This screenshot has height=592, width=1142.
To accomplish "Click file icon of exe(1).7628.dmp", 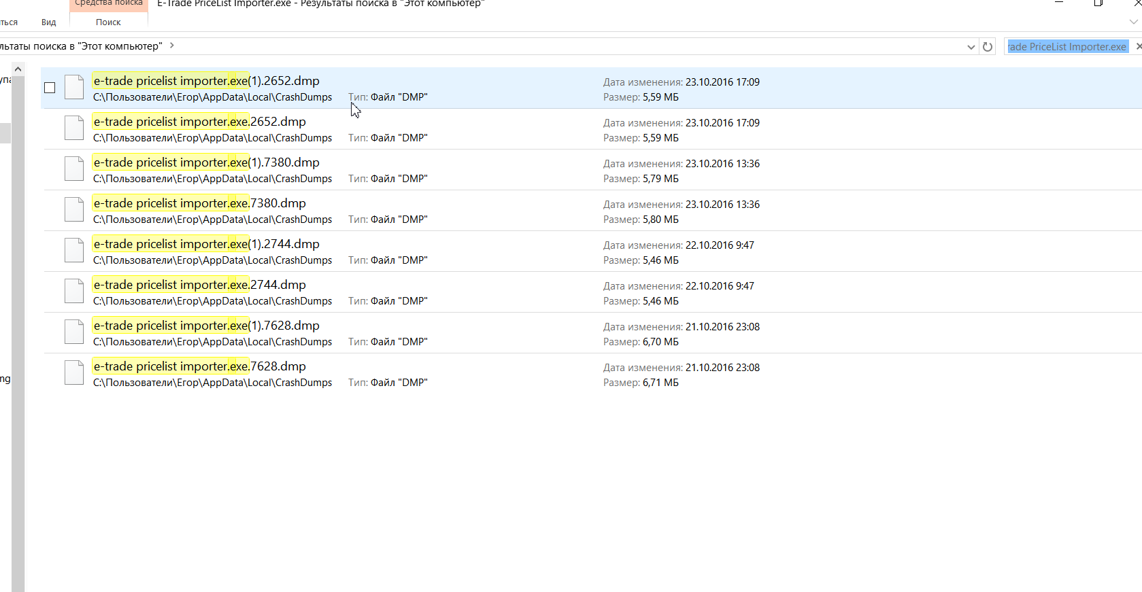I will [74, 332].
